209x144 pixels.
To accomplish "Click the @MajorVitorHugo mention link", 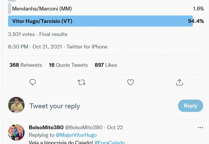I will (x=76, y=135).
